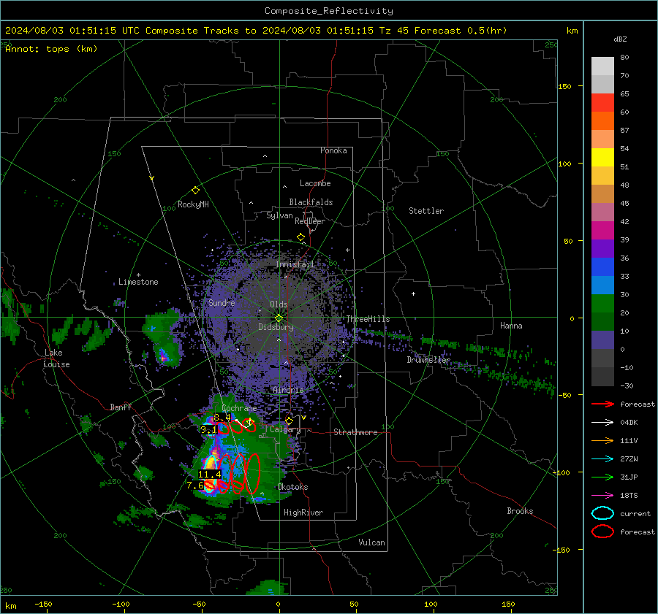Pick the red 60–65 dBZ swatch

(602, 103)
